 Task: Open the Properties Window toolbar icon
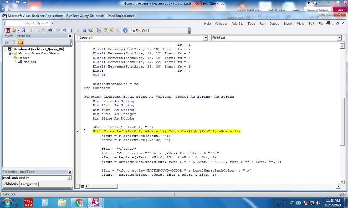pos(105,31)
